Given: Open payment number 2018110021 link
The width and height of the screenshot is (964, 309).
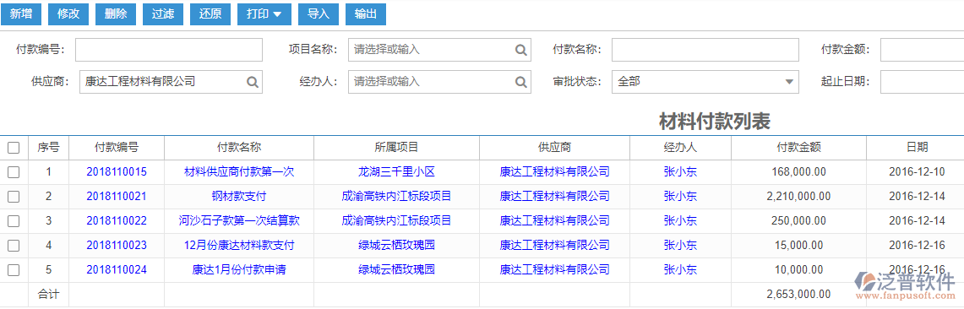Looking at the screenshot, I should 117,197.
